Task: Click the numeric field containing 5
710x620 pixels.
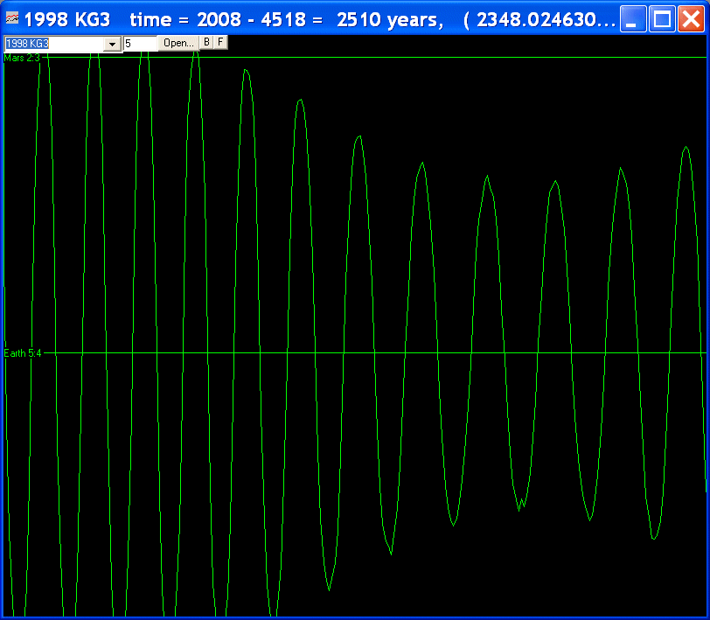Action: 139,44
